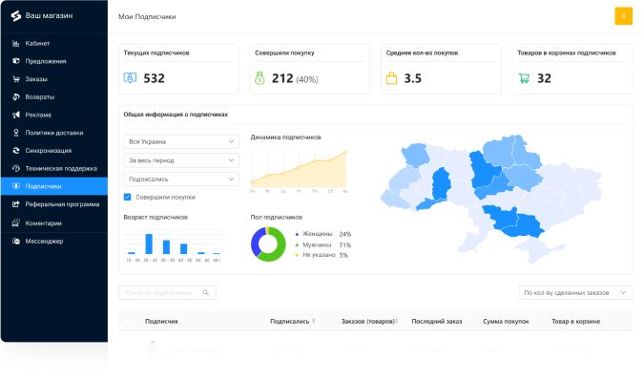Click the Мужчины 71% percentage value
Viewport: 644px width, 380px height.
tap(345, 245)
